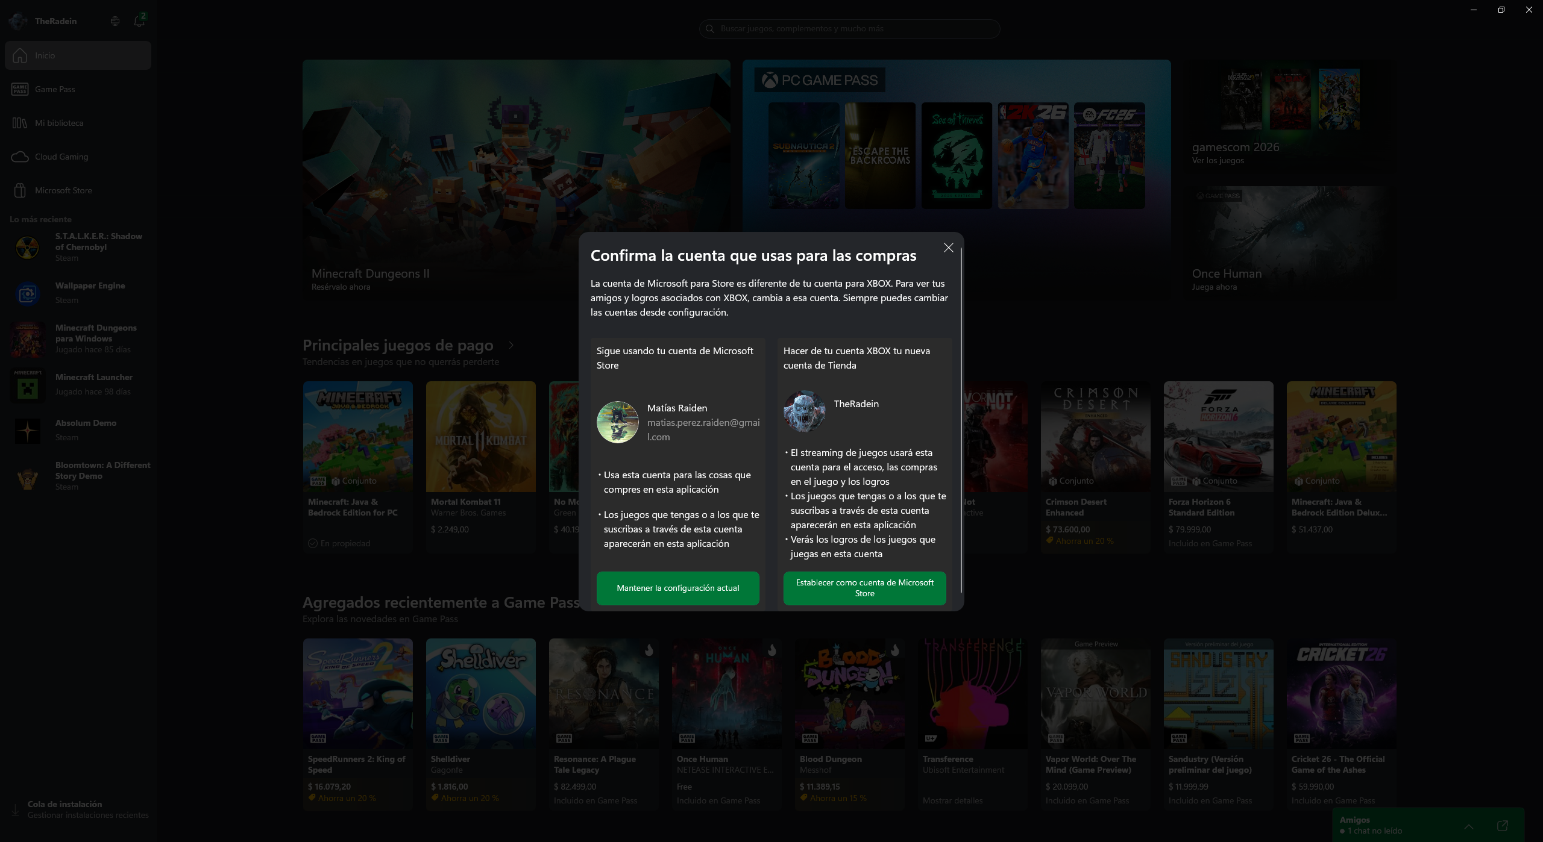
Task: Open Absolum Demo recent item icon
Action: (x=27, y=431)
